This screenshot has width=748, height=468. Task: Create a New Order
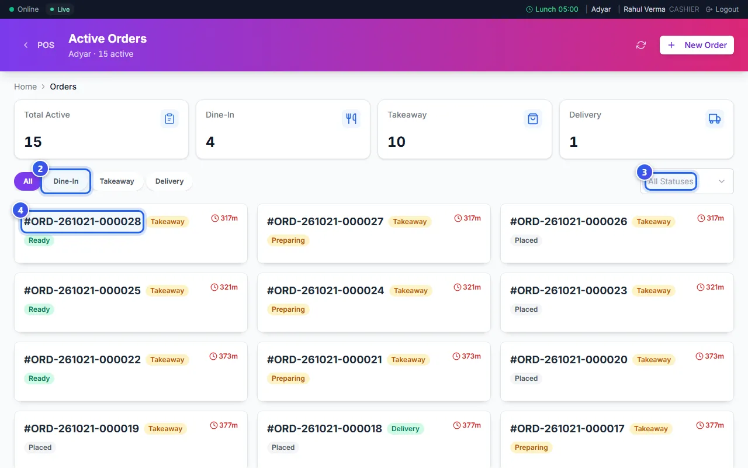click(x=697, y=45)
